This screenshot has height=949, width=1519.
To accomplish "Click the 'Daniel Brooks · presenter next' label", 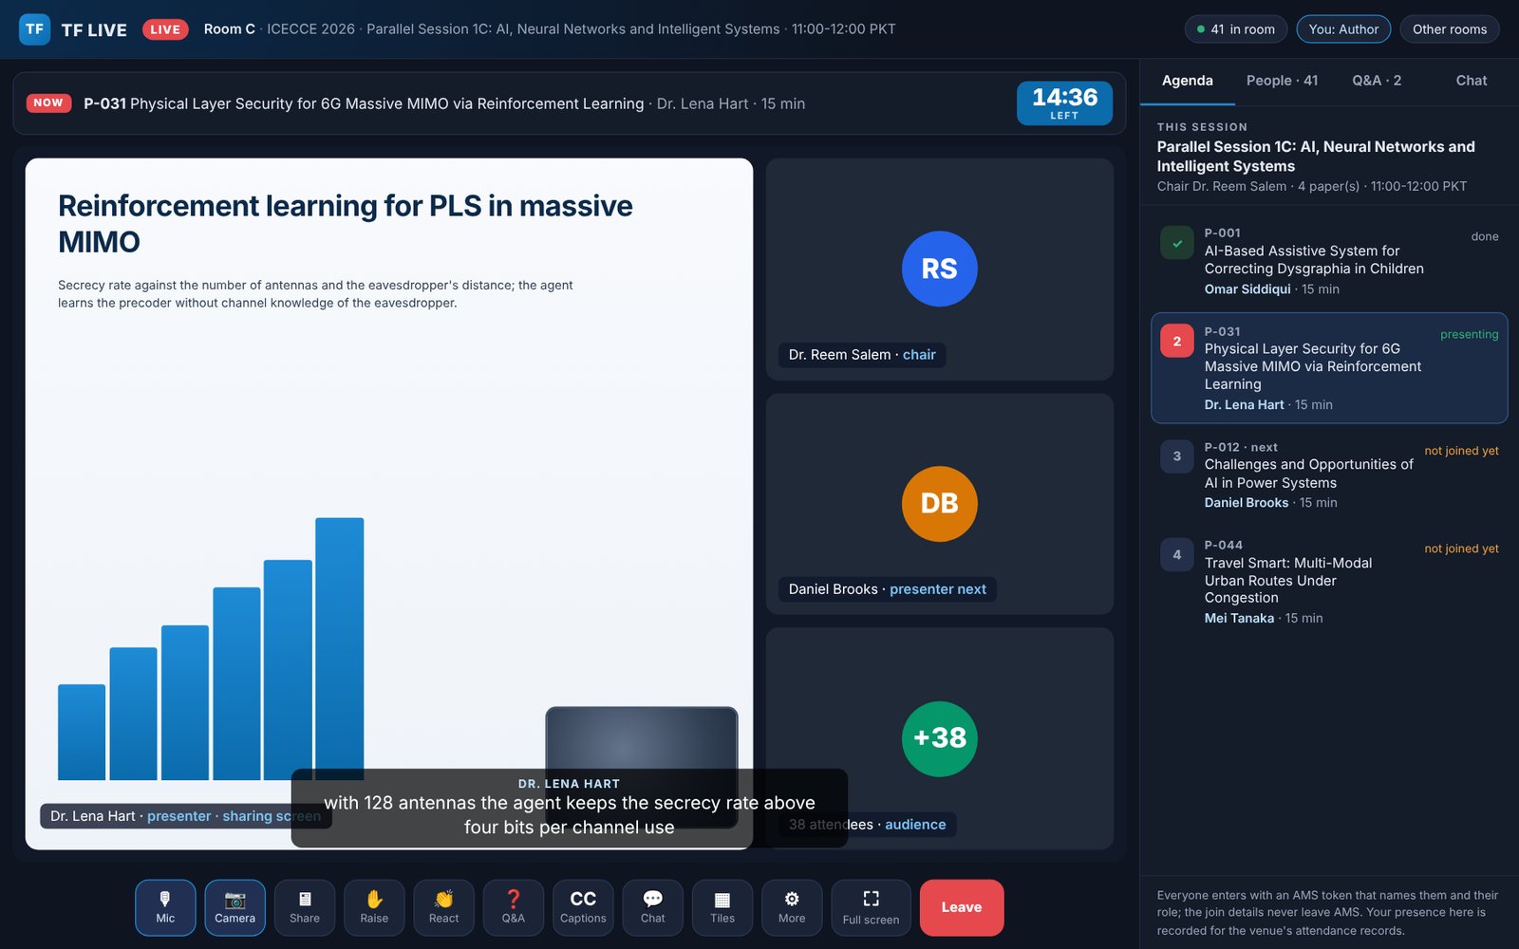I will point(888,589).
